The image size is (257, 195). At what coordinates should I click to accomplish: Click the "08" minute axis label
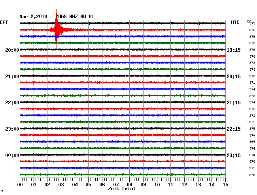pos(129,184)
